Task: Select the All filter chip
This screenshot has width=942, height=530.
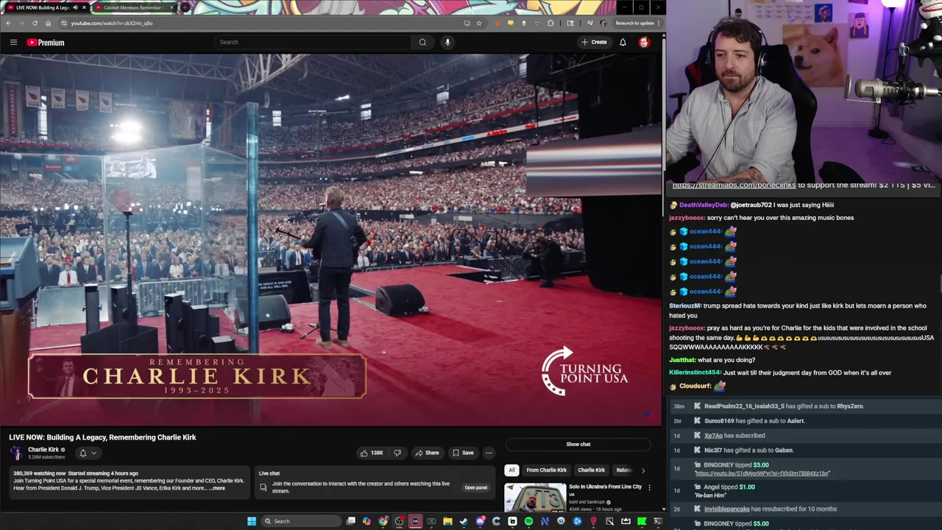Action: coord(511,470)
